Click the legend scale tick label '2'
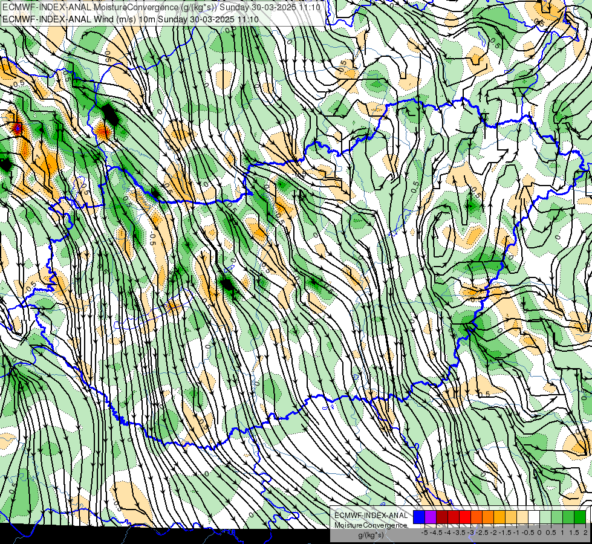The height and width of the screenshot is (544, 592). (x=585, y=533)
